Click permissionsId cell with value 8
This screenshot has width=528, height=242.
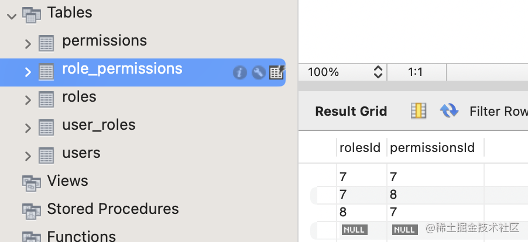tap(393, 195)
